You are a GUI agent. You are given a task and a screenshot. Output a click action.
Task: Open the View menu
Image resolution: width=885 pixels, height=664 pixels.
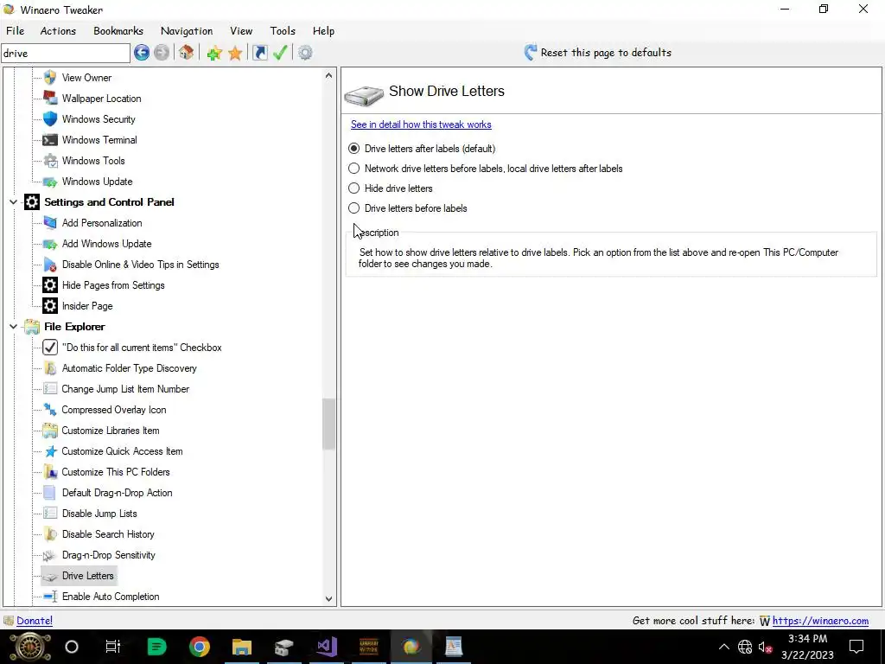coord(241,31)
